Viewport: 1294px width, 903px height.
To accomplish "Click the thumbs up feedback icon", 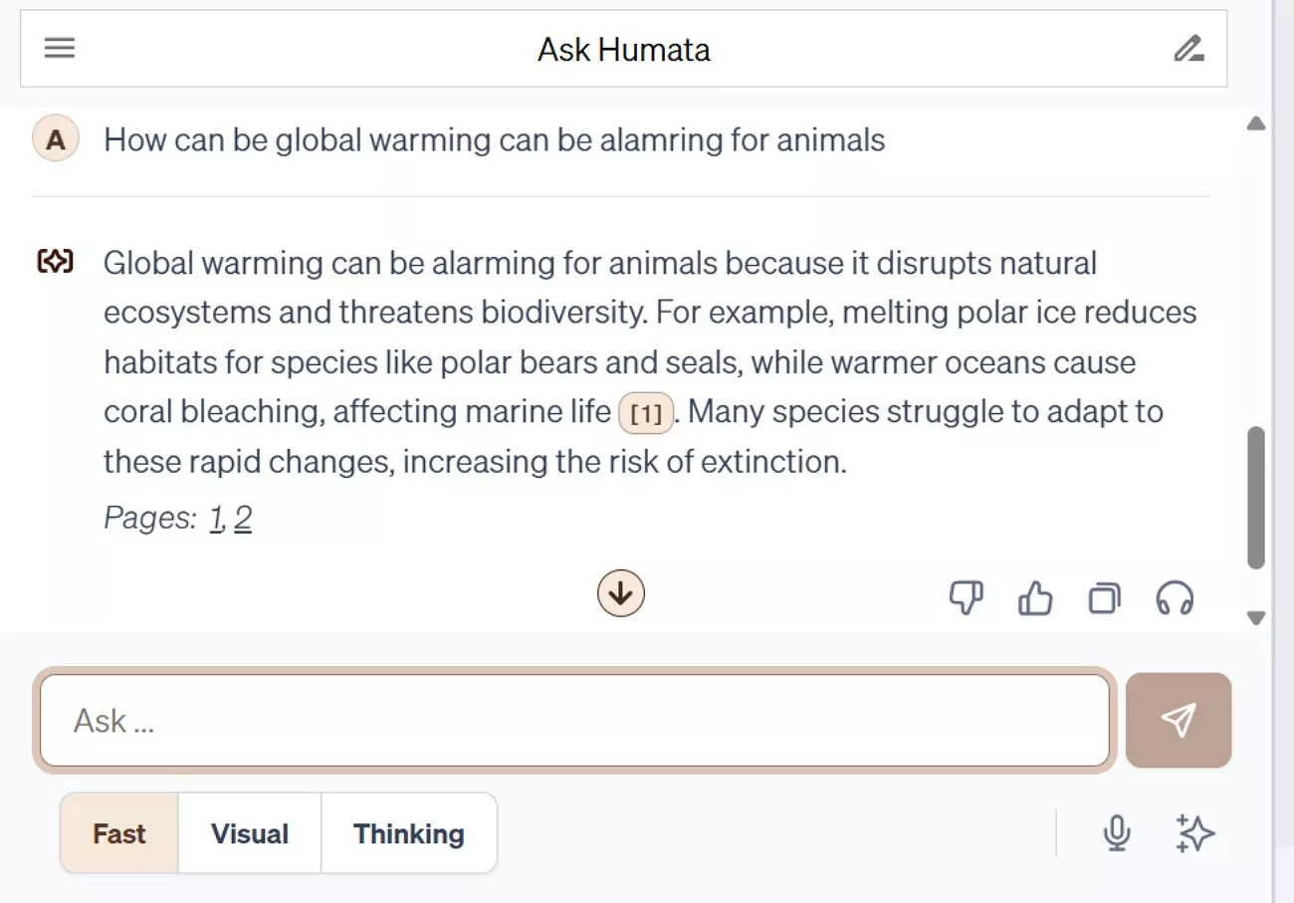I will click(x=1035, y=598).
